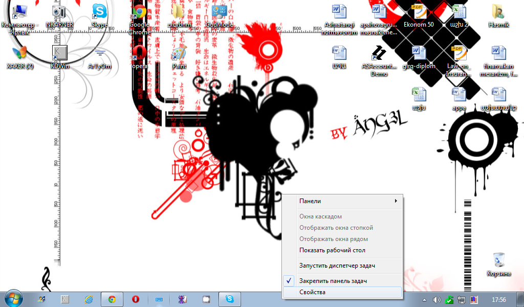Viewport: 524px width, 307px height.
Task: Toggle the Закрепить панель задач checked option
Action: point(342,281)
